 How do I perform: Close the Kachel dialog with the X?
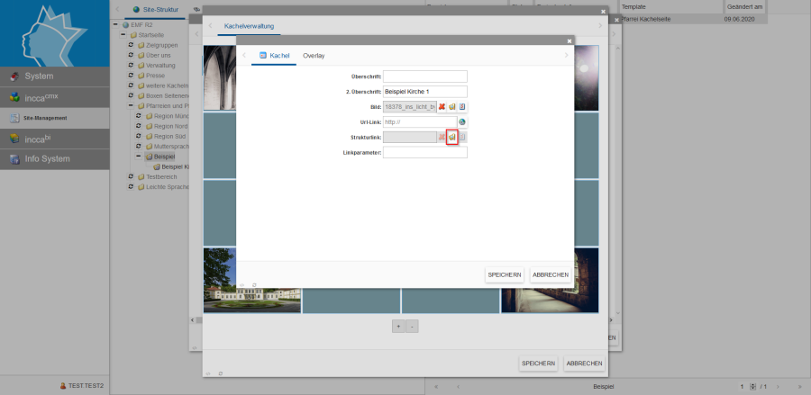569,40
